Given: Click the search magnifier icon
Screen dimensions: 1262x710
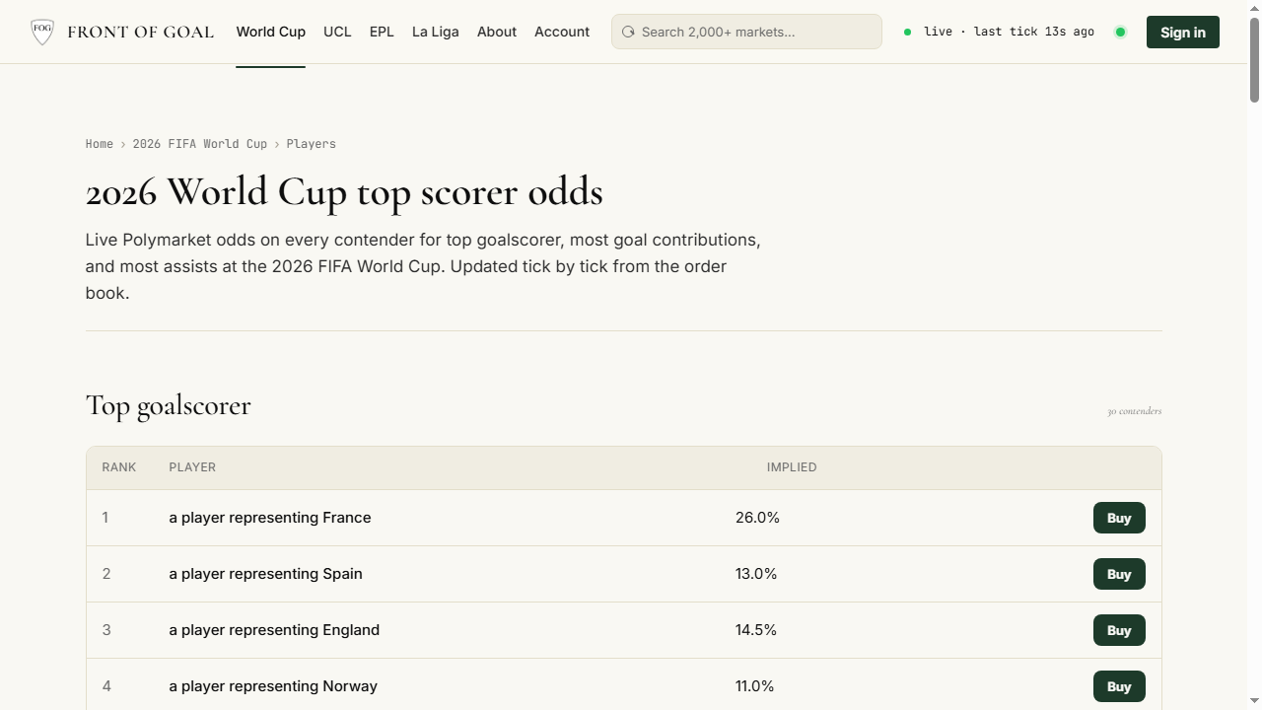Looking at the screenshot, I should [628, 32].
